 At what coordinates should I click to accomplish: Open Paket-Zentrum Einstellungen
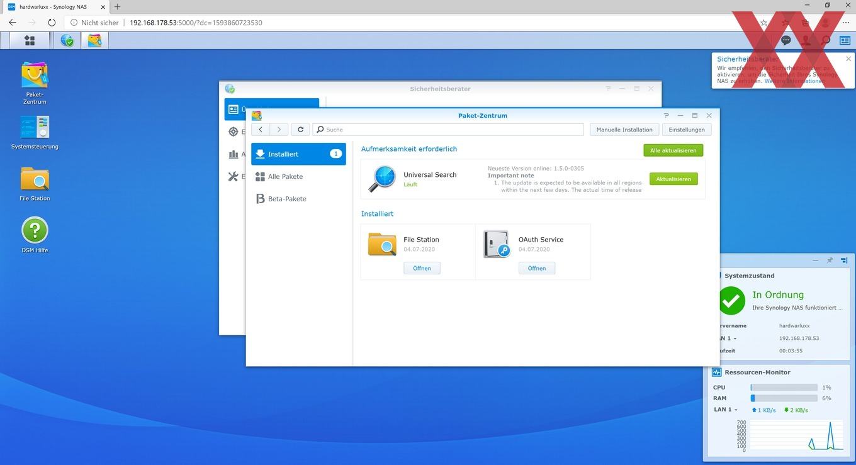pyautogui.click(x=687, y=130)
